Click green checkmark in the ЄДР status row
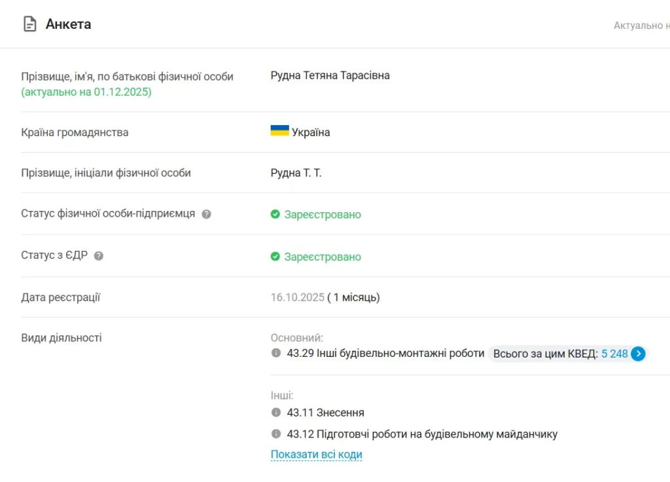Screen dimensions: 670x482 275,257
